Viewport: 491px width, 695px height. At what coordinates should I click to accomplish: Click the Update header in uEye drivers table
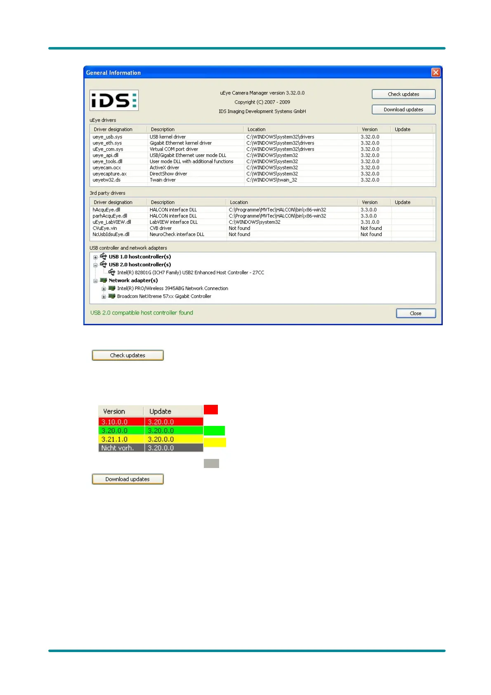tap(411, 129)
